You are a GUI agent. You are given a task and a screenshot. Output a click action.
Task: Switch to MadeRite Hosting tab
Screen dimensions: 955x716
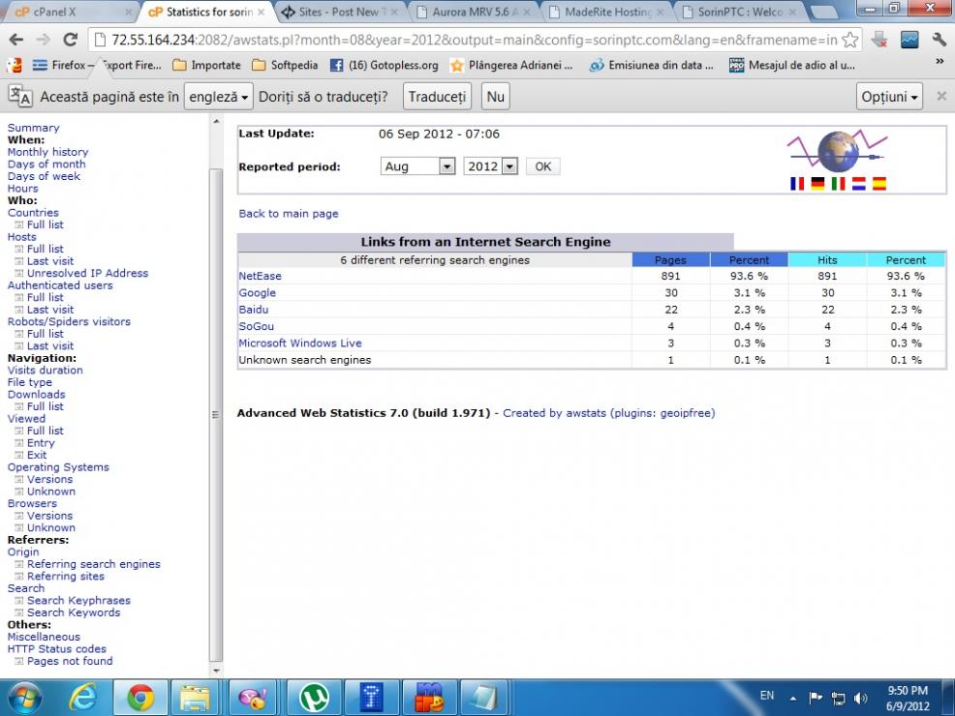pos(608,12)
